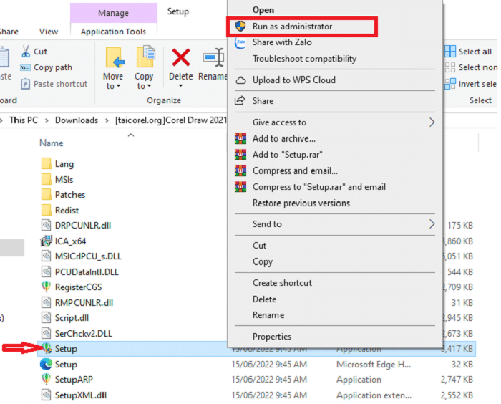
Task: Click the ICA_x64 installer icon
Action: [x=46, y=241]
